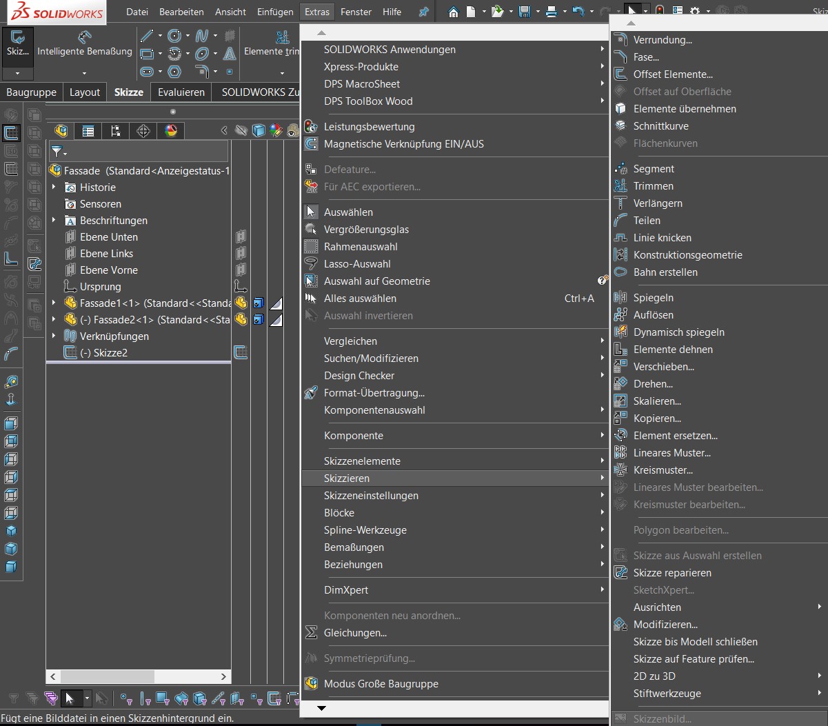Screen dimensions: 828x726
Task: Toggle visibility icon for Ebene Vorne
Action: pos(241,270)
